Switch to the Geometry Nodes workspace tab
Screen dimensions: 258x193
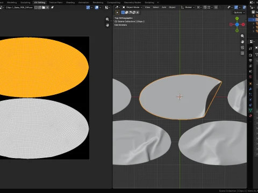(133, 3)
